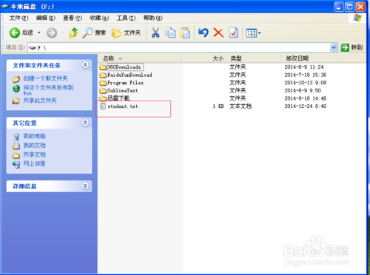Select the Program Files folder
Viewport: 370px width, 275px height.
point(125,83)
